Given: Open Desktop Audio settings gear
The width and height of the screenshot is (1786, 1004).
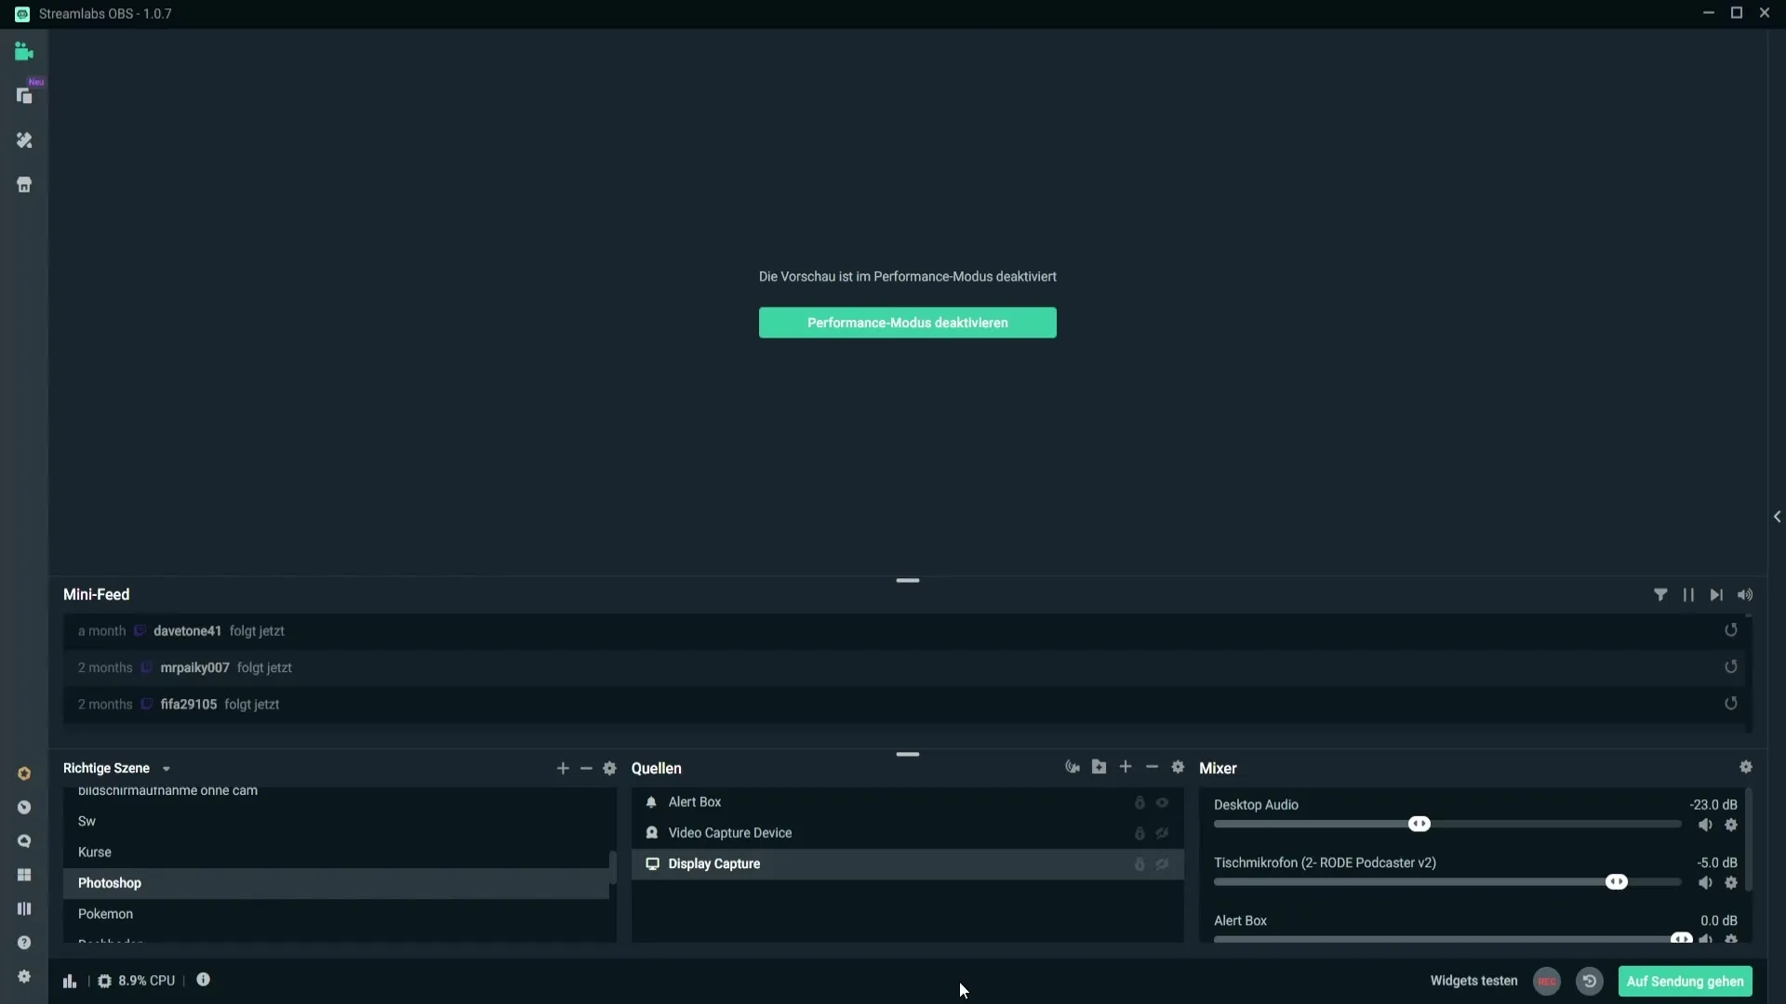Looking at the screenshot, I should (1731, 825).
